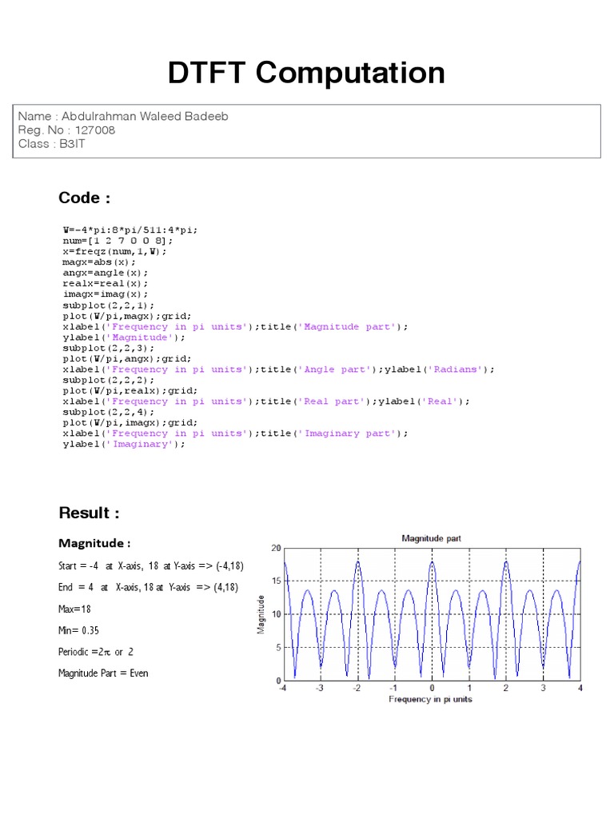The height and width of the screenshot is (819, 614).
Task: Click the 'DTFT Computation' title
Action: pyautogui.click(x=306, y=73)
